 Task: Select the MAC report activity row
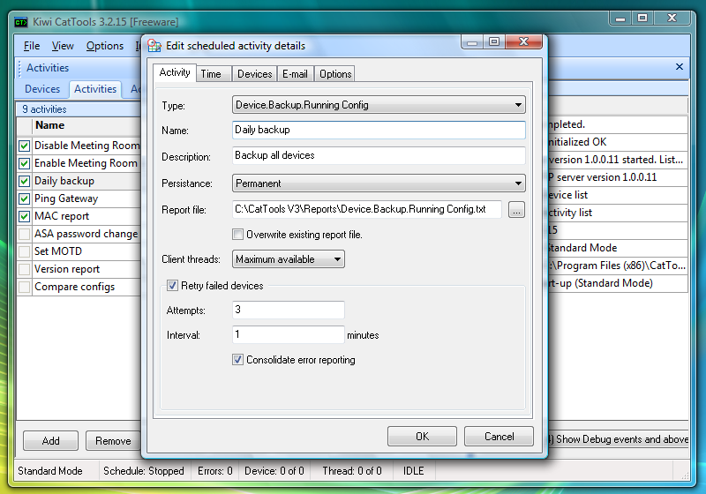79,216
